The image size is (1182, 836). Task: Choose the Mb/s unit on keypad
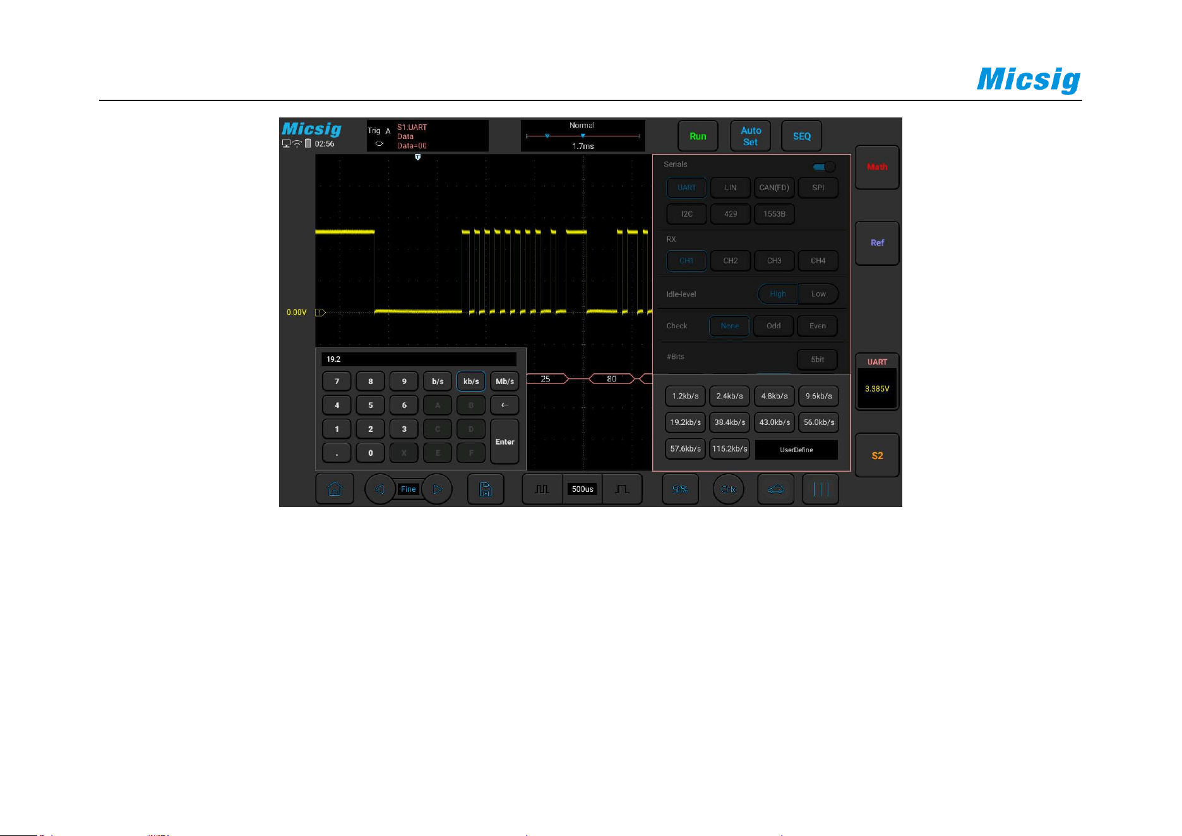point(504,381)
